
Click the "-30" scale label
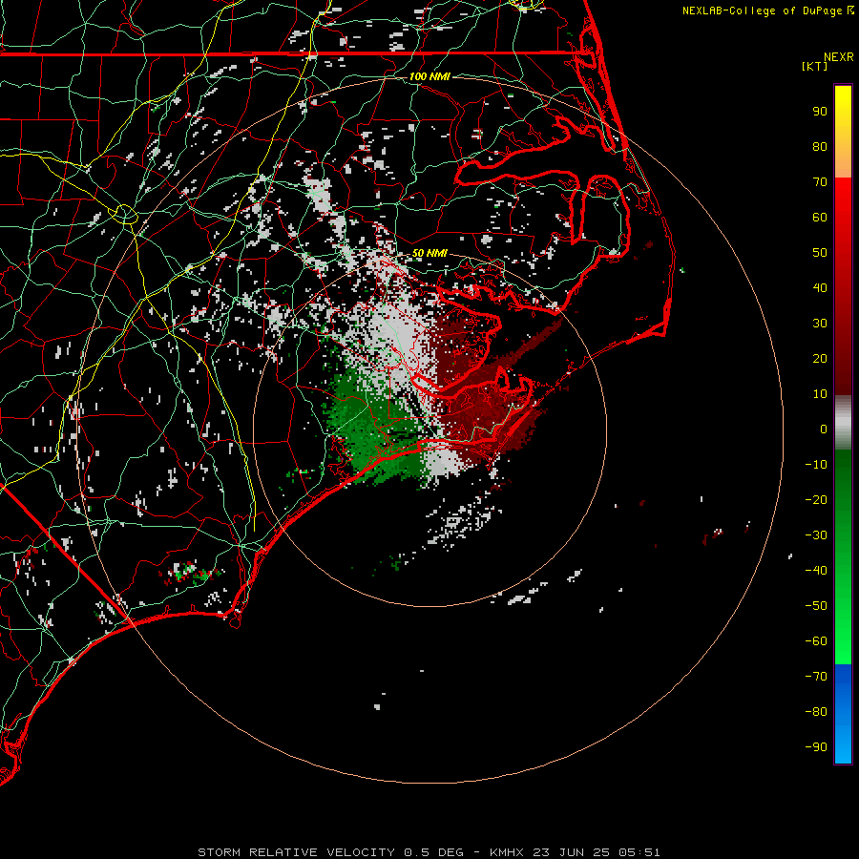(816, 535)
